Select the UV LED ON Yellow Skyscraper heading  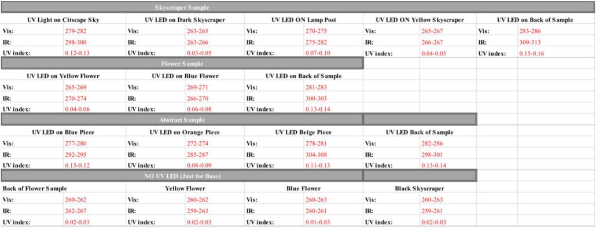pyautogui.click(x=420, y=20)
